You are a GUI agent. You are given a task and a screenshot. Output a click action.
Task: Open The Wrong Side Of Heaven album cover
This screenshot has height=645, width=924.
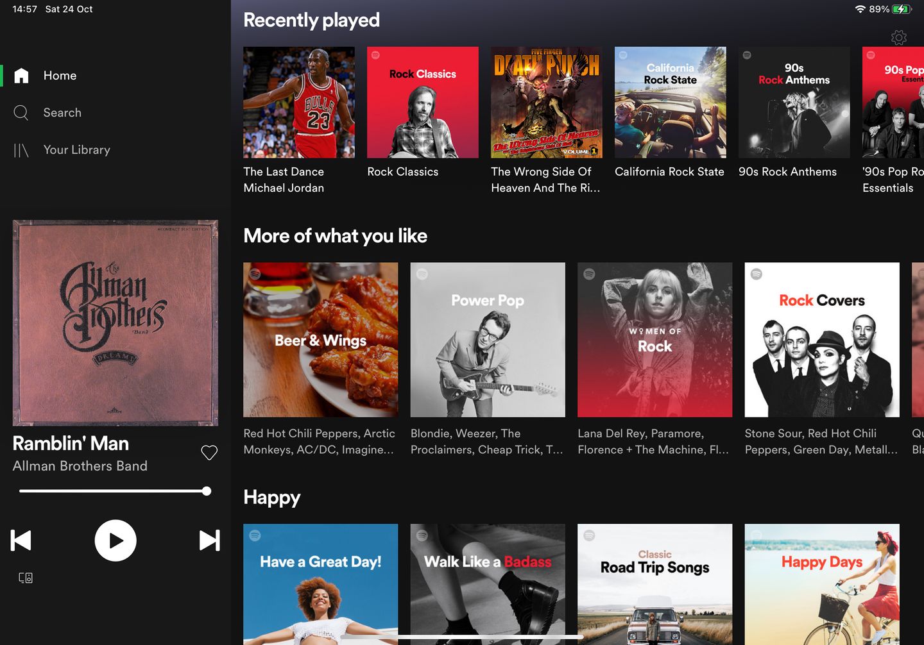(547, 103)
